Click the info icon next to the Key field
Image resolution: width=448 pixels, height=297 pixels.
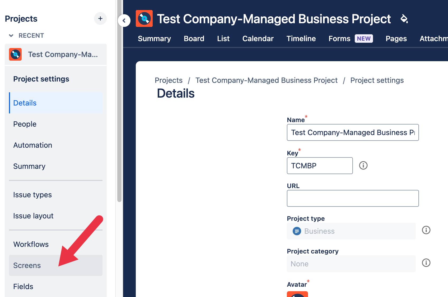point(363,166)
